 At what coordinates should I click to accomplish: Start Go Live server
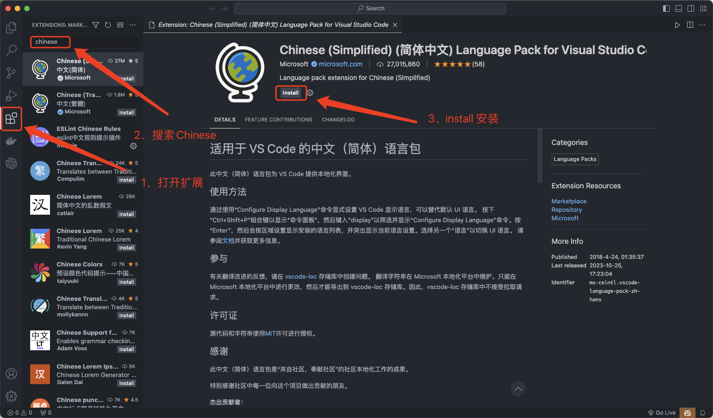[x=662, y=413]
